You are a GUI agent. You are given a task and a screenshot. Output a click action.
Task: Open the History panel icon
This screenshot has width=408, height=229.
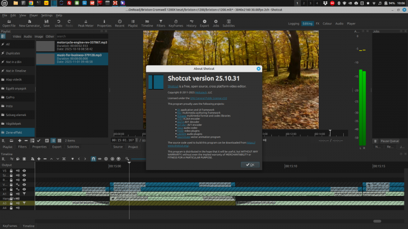click(x=191, y=22)
